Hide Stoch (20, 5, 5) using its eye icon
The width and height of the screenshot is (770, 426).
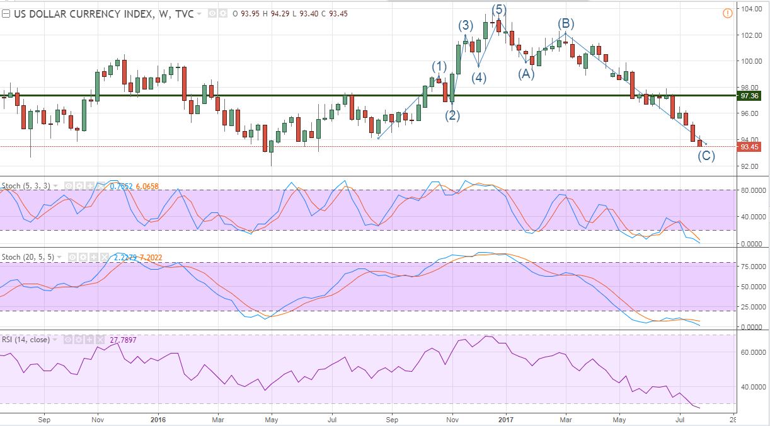(71, 257)
